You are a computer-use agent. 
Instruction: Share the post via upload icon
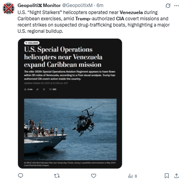176,176
